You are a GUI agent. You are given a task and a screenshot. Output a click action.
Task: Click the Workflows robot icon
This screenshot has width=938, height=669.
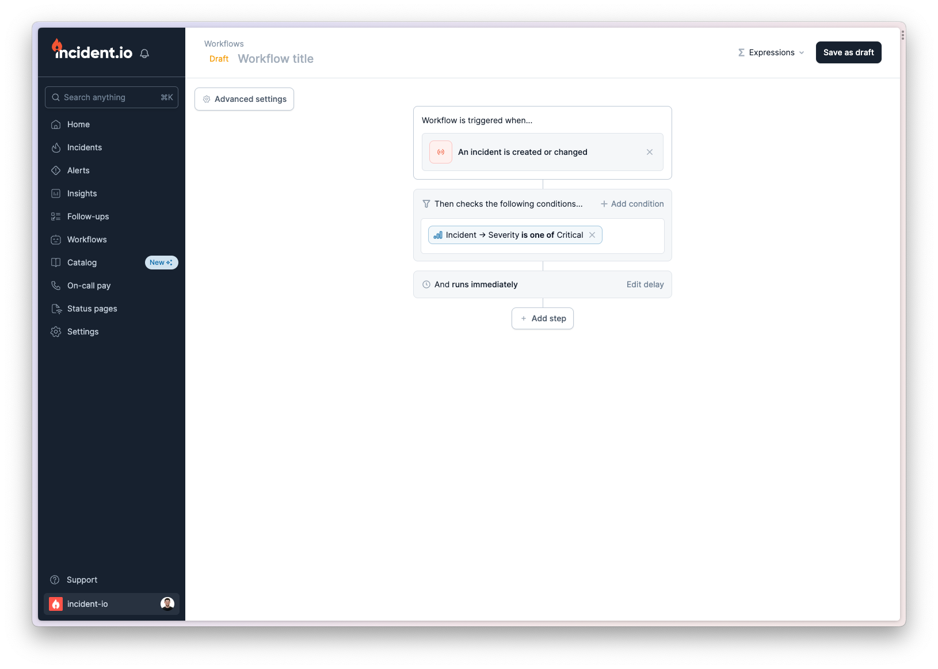pyautogui.click(x=56, y=240)
